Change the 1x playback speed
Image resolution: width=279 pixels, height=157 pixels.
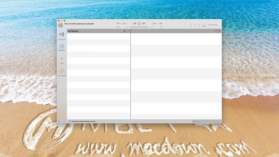161,27
